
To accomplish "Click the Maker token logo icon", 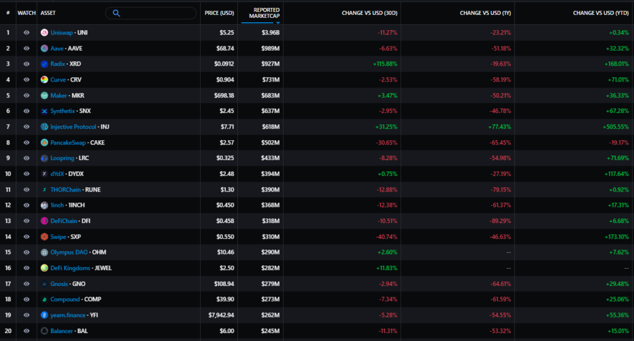I will (x=45, y=96).
